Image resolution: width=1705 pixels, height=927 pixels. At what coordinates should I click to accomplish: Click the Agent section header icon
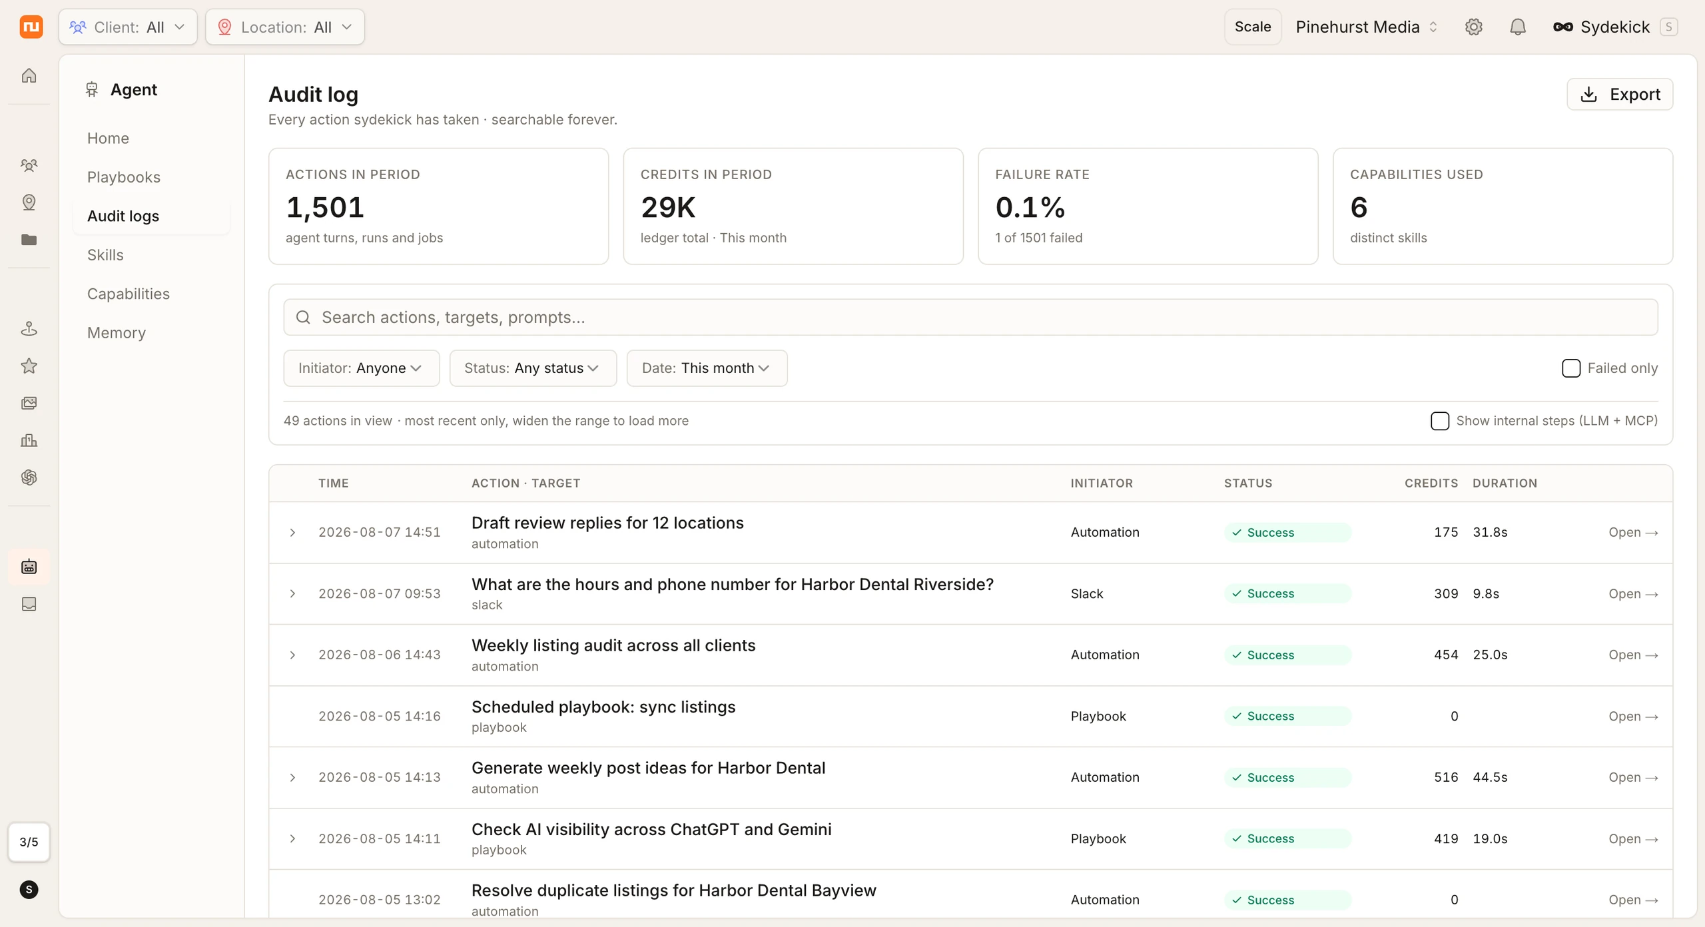coord(92,89)
